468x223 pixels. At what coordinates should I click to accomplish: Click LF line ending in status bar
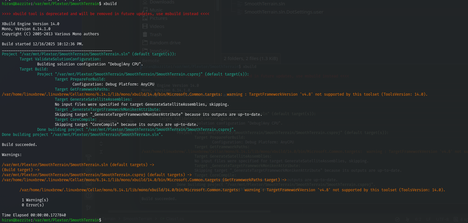(x=429, y=219)
